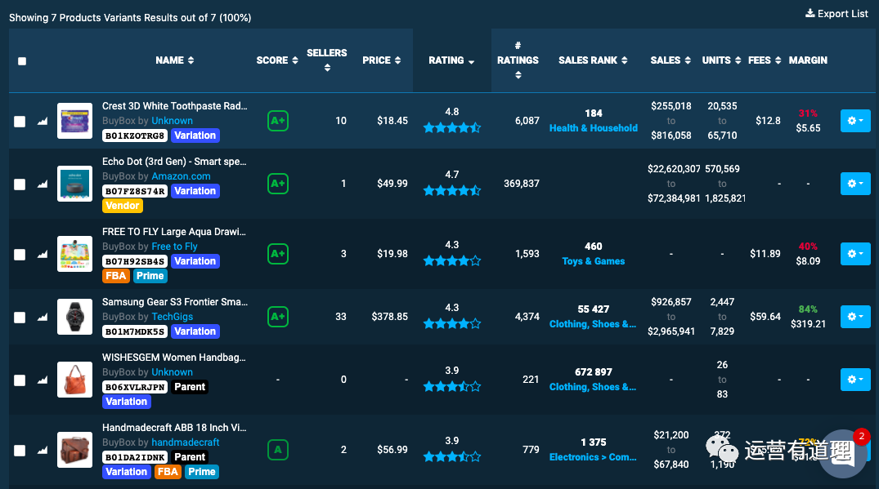
Task: Click the star rating of Echo Dot
Action: [x=451, y=191]
